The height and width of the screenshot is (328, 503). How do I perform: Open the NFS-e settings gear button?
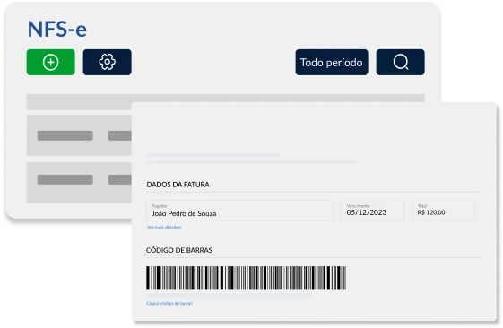pos(107,62)
